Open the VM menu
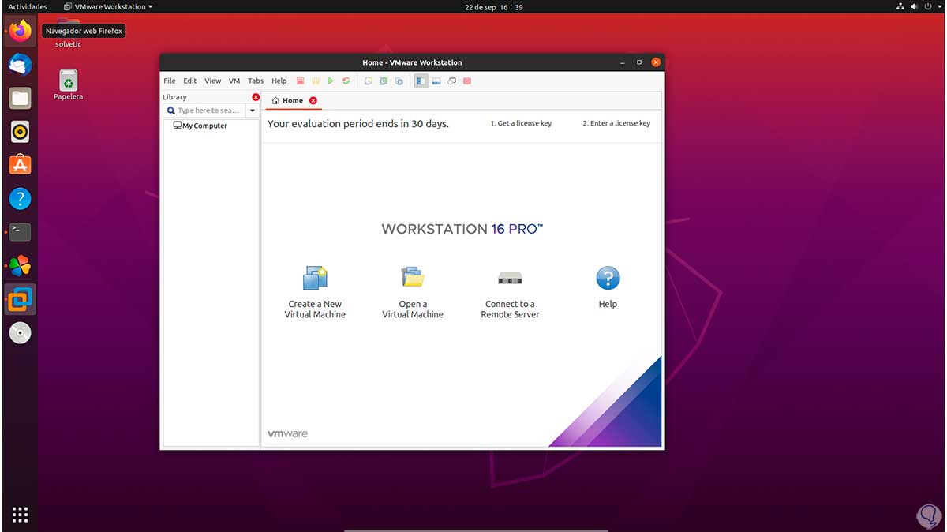The width and height of the screenshot is (947, 532). coord(234,81)
